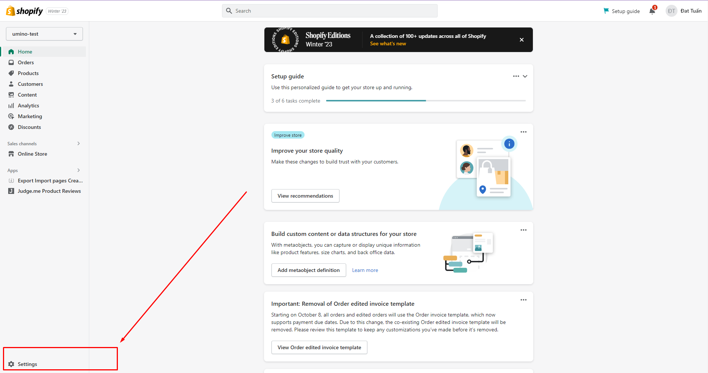This screenshot has width=708, height=373.
Task: Open notifications bell icon
Action: (652, 11)
